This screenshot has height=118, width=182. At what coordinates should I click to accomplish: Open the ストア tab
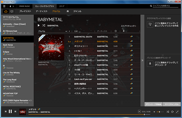click(62, 6)
